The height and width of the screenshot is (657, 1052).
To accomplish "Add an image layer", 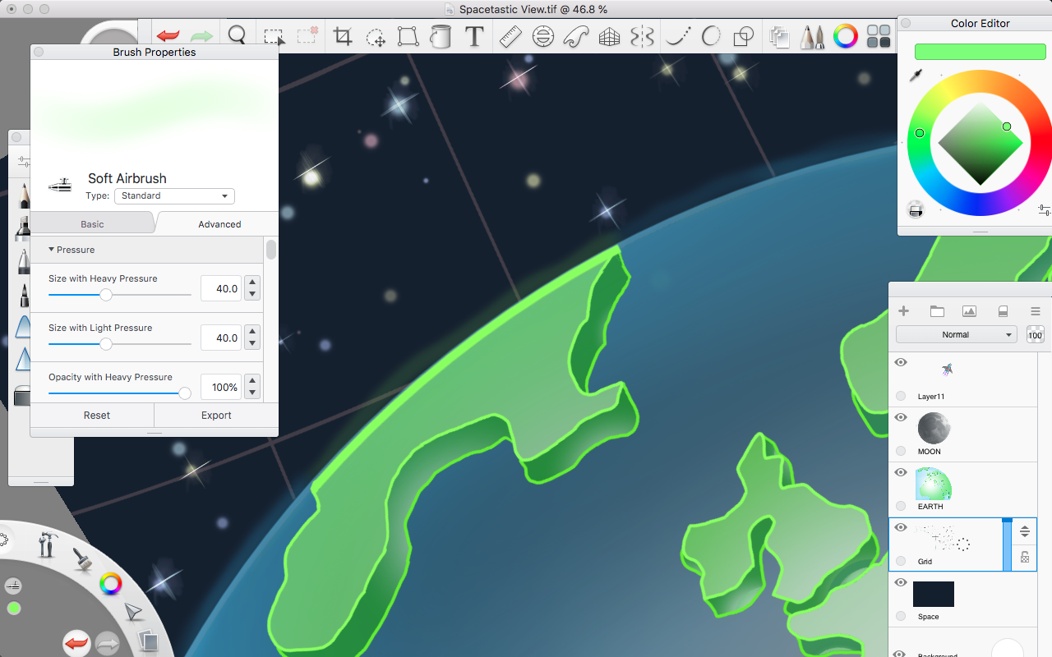I will pos(969,311).
